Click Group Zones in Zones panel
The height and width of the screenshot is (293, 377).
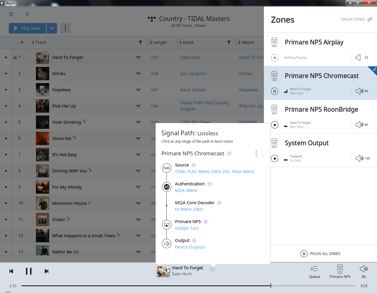[353, 19]
